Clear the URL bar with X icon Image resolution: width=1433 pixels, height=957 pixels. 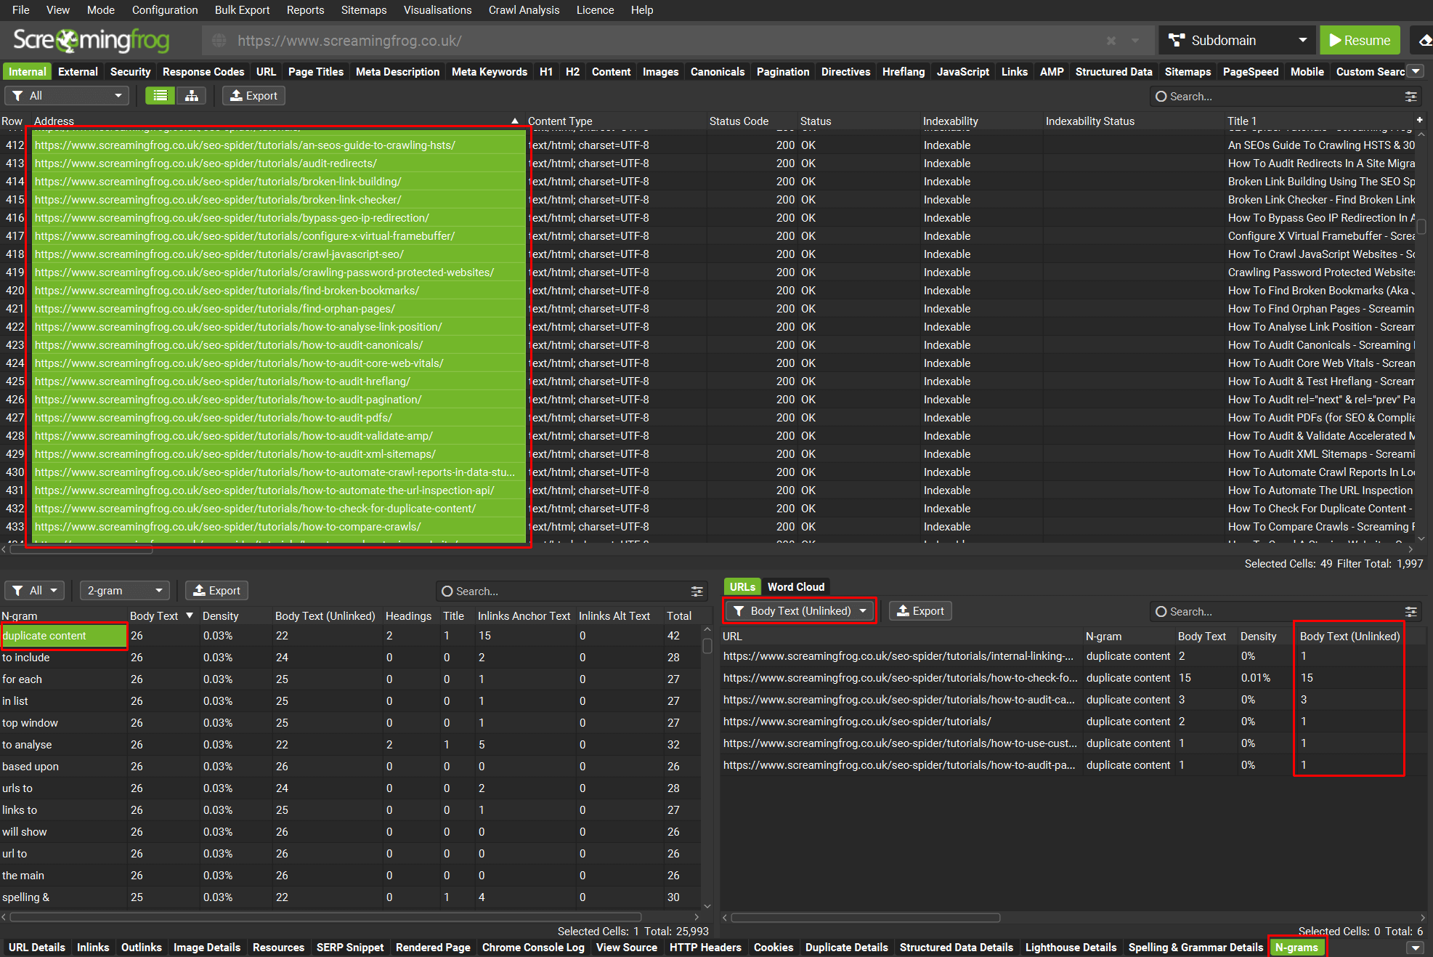(x=1111, y=41)
